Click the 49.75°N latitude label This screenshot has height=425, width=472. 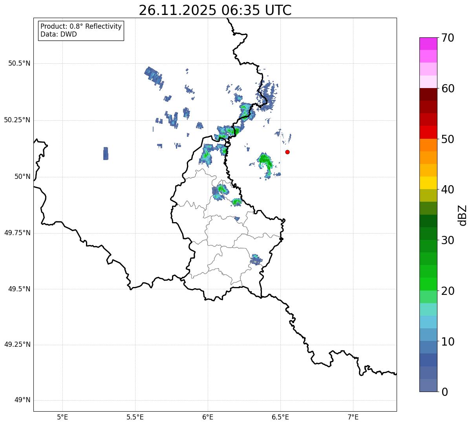[x=17, y=233]
